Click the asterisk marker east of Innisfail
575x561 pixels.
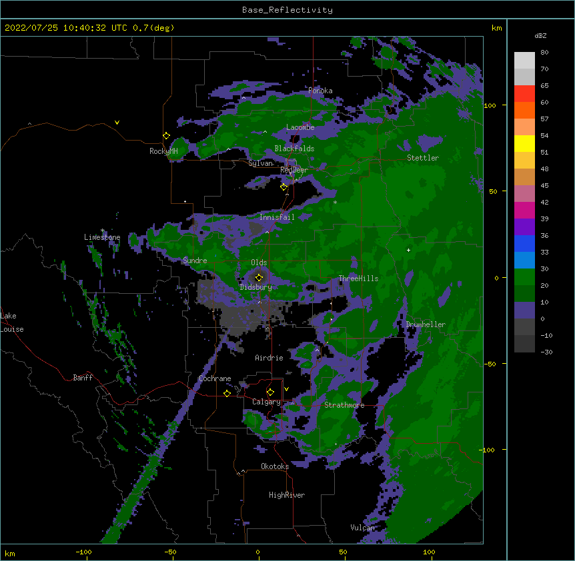coord(335,203)
